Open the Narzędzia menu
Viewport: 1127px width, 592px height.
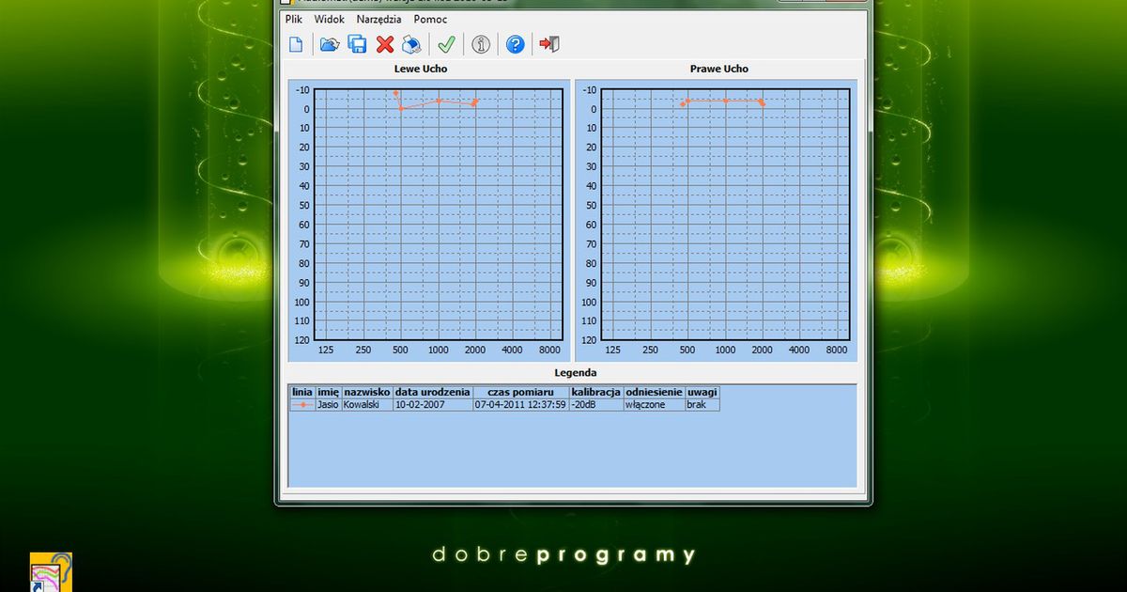(x=378, y=19)
